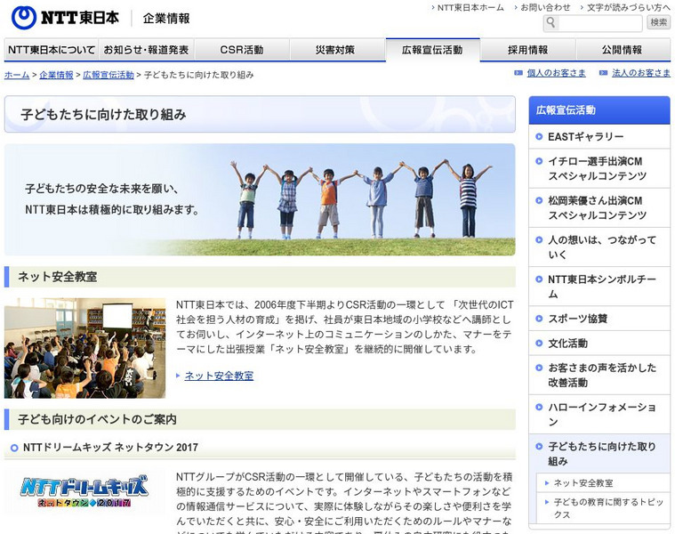Click the 広報宣伝活動 breadcrumb link

[x=108, y=75]
